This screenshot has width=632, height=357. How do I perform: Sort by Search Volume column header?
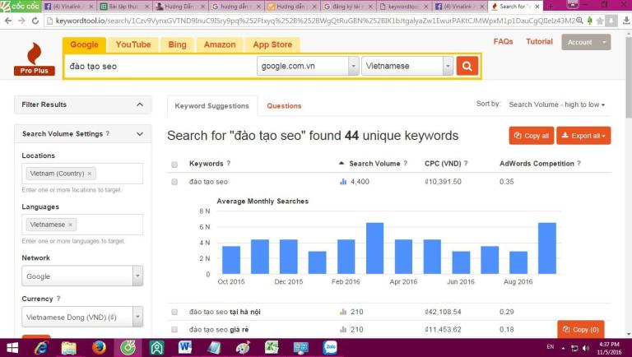pos(374,164)
